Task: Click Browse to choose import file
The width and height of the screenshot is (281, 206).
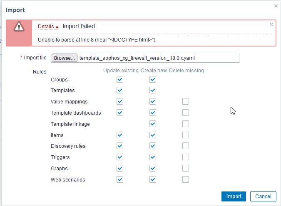Action: click(65, 58)
